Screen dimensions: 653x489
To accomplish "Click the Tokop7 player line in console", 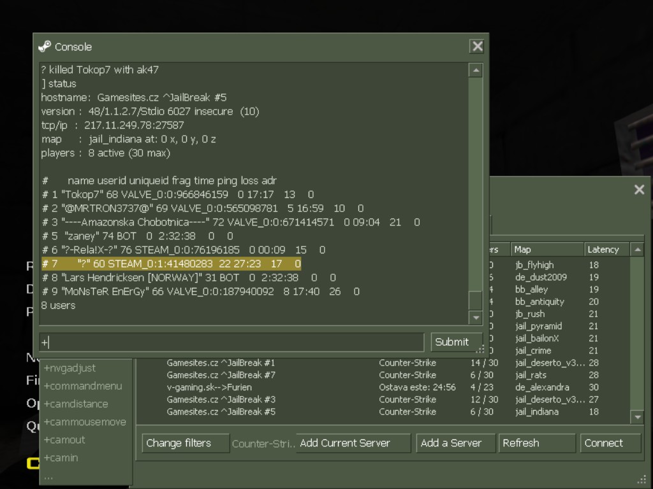I will pyautogui.click(x=178, y=194).
